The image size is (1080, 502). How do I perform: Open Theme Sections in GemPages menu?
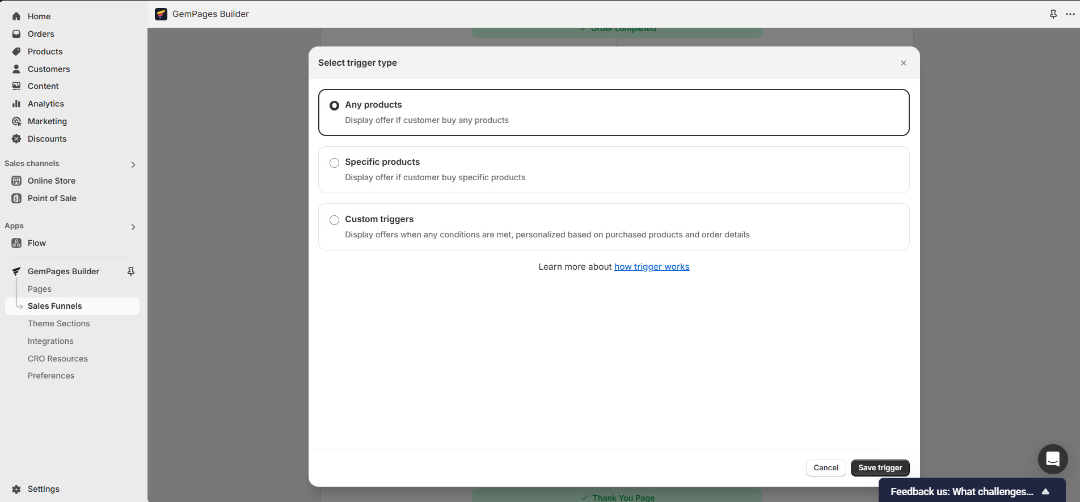pyautogui.click(x=58, y=324)
